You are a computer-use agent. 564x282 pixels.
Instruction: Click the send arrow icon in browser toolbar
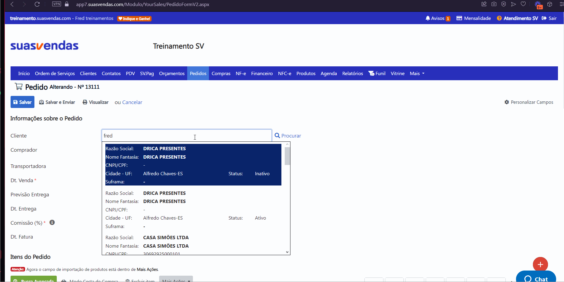click(513, 4)
